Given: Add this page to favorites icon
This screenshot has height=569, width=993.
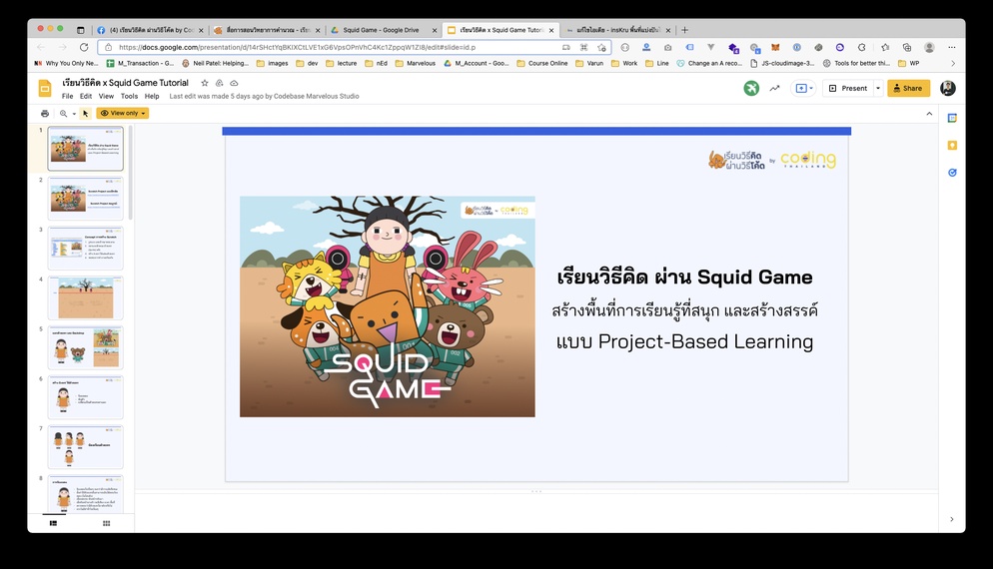Looking at the screenshot, I should pos(601,47).
